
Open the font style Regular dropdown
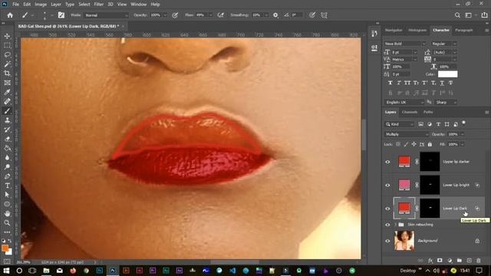[x=444, y=44]
